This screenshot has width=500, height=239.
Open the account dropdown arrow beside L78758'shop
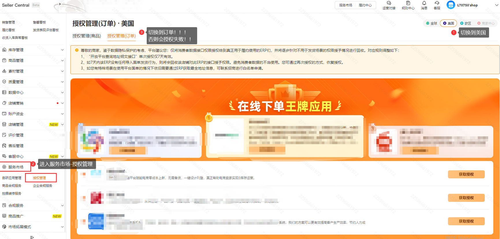[x=497, y=5]
